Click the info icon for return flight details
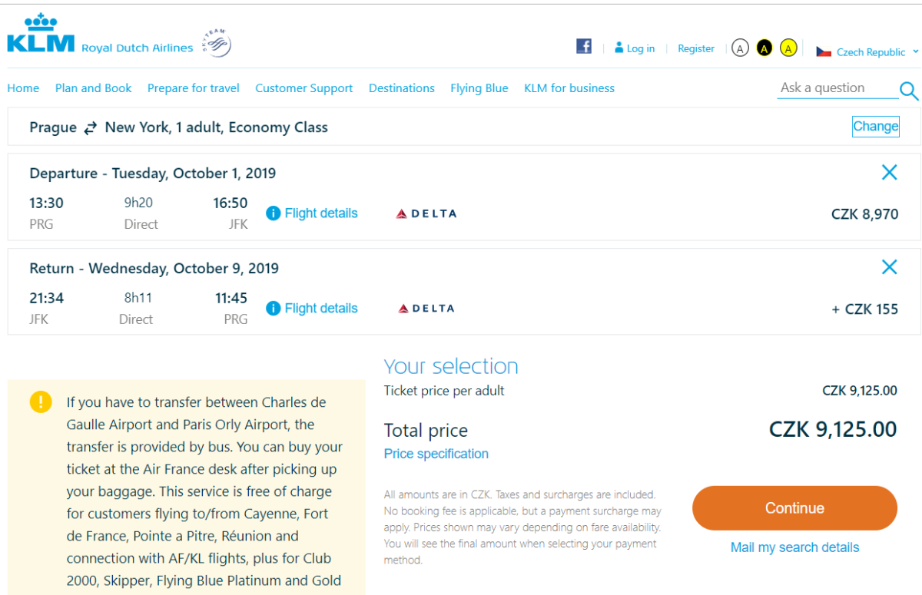This screenshot has height=595, width=922. point(273,309)
